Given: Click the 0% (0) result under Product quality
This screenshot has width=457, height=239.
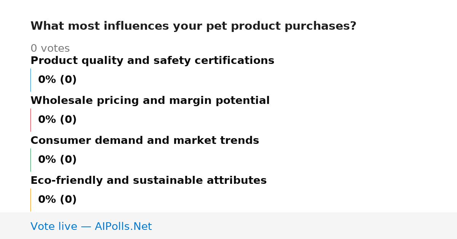Looking at the screenshot, I should click(58, 80).
